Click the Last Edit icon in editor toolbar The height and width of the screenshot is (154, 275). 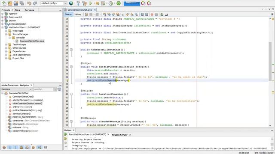click(x=86, y=15)
